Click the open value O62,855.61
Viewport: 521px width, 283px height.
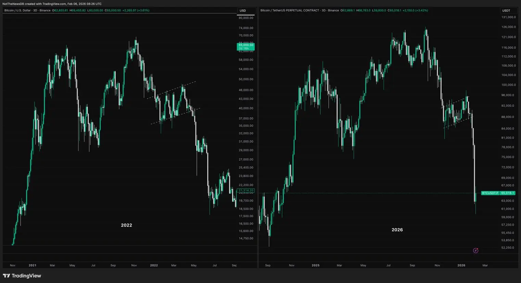(60, 10)
